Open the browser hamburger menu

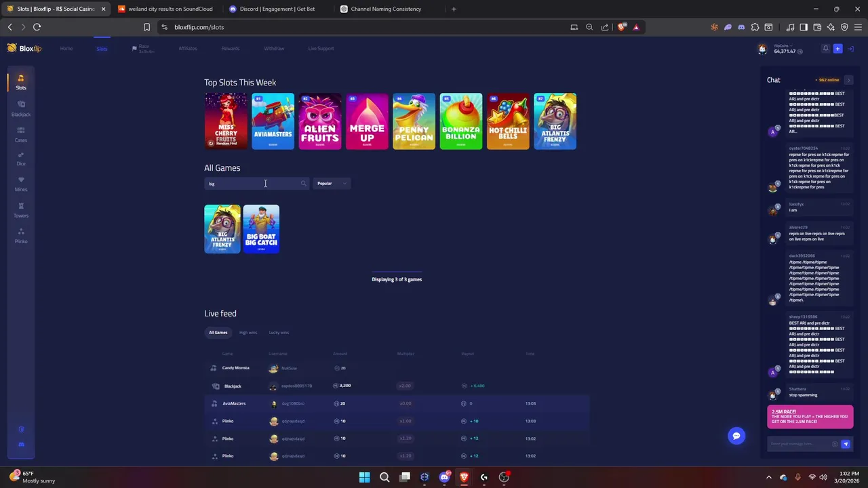tap(858, 27)
